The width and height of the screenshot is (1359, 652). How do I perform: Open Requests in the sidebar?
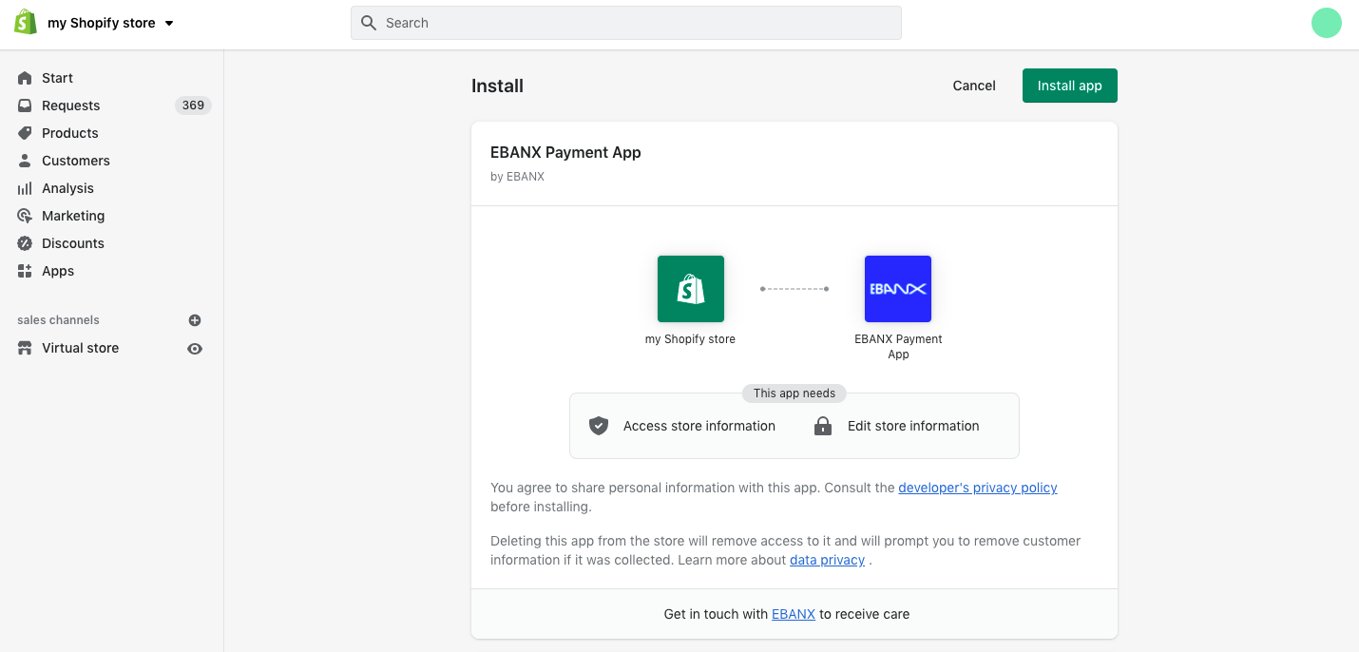pyautogui.click(x=70, y=105)
